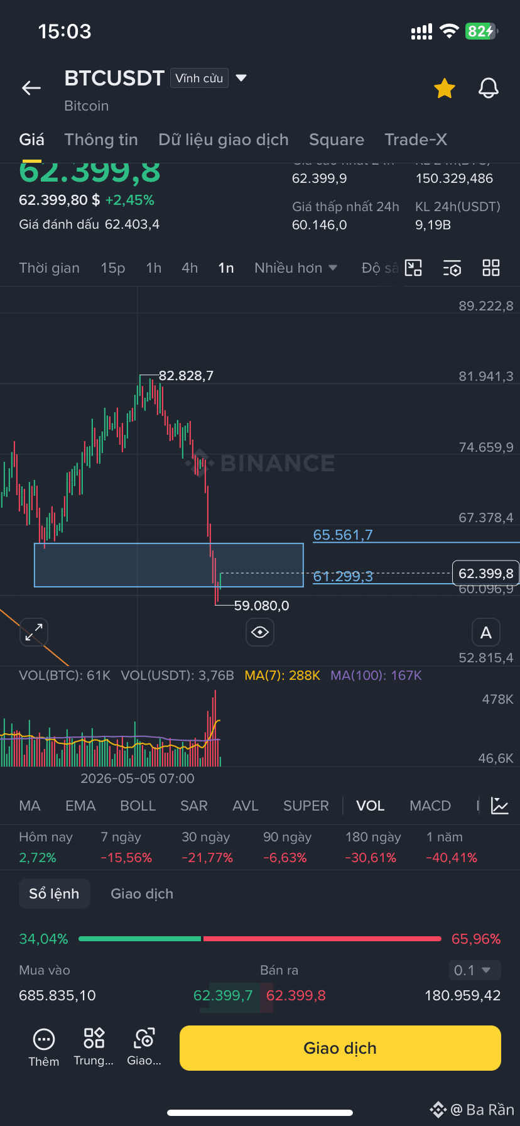Tap 30 ngày -21,77% performance
The image size is (520, 1126).
coord(207,847)
